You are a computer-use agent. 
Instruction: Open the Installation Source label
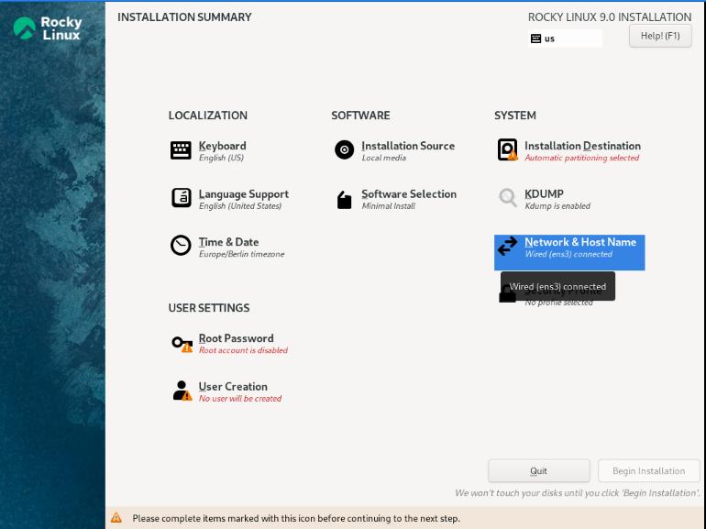[408, 146]
